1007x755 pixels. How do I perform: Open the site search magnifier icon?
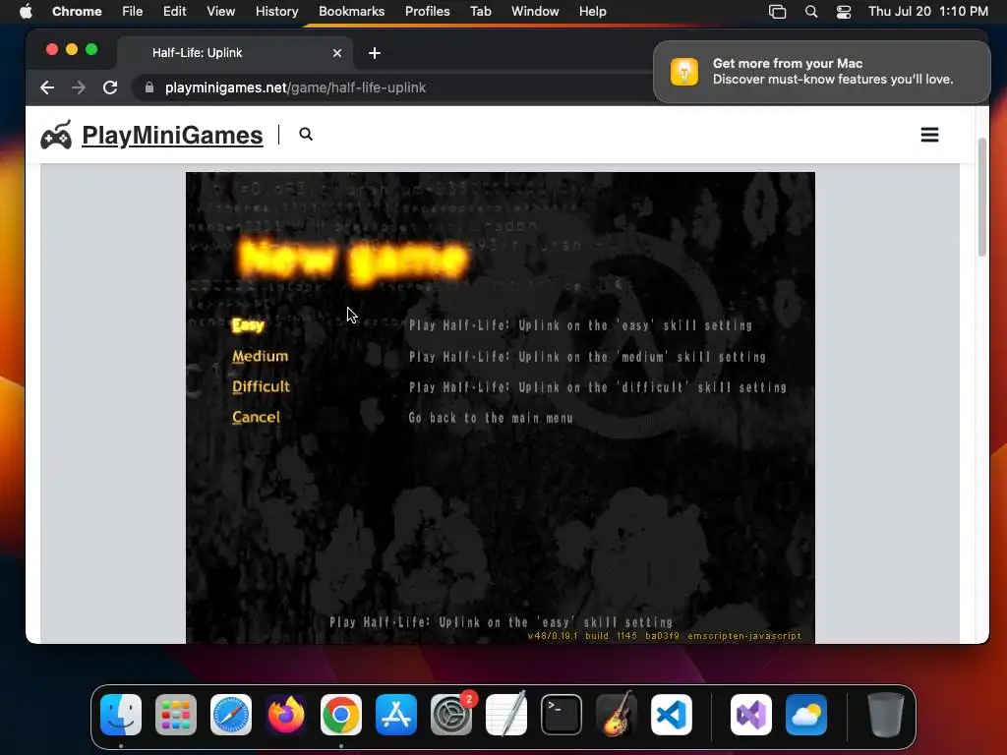[306, 134]
